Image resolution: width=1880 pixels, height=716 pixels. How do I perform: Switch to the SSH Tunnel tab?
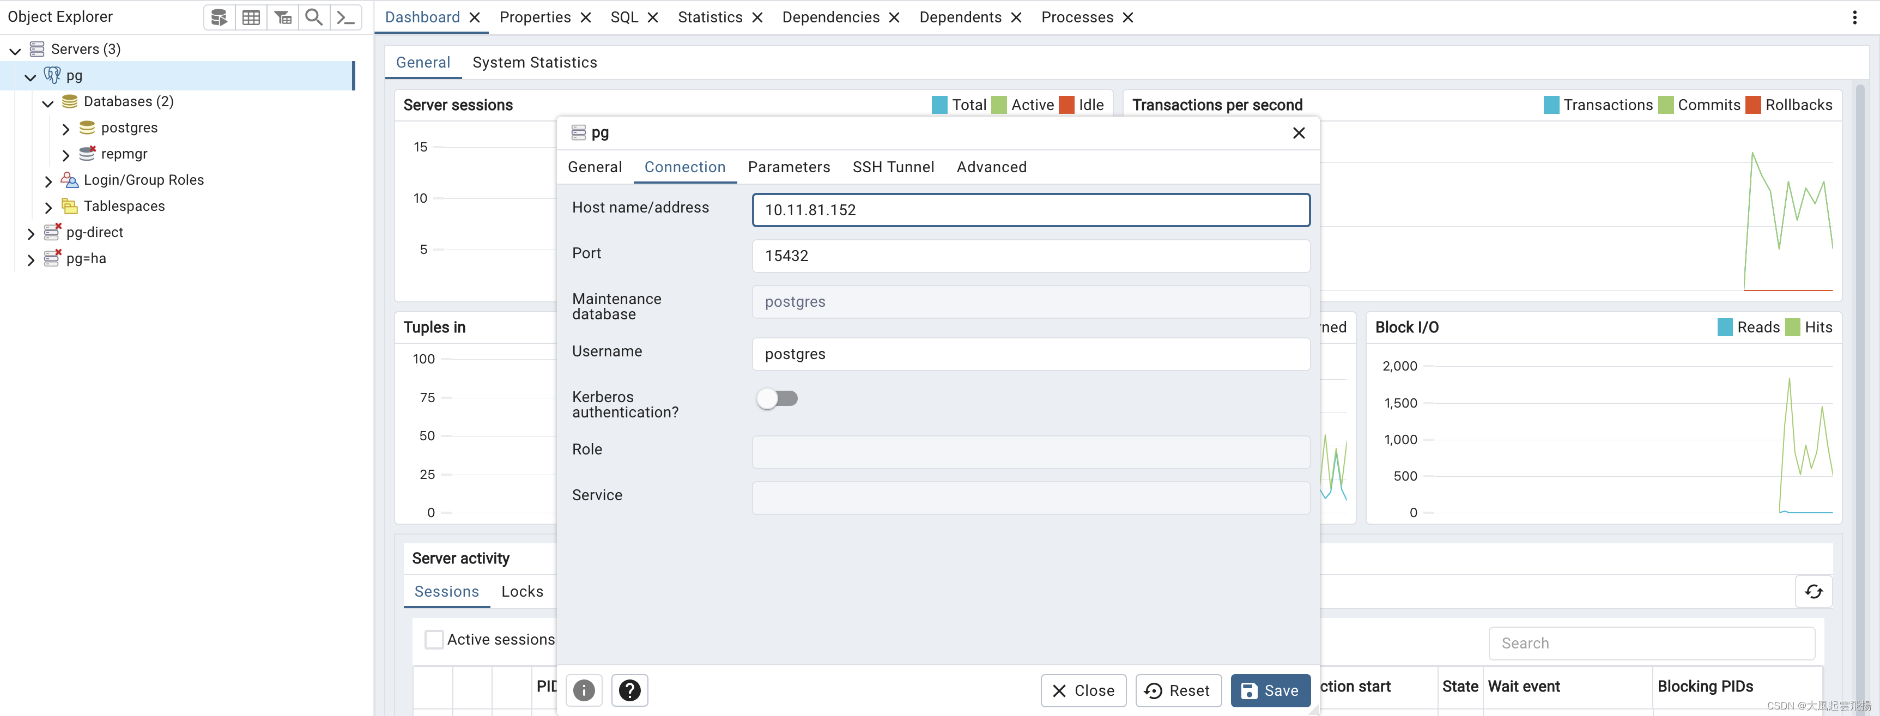[893, 167]
